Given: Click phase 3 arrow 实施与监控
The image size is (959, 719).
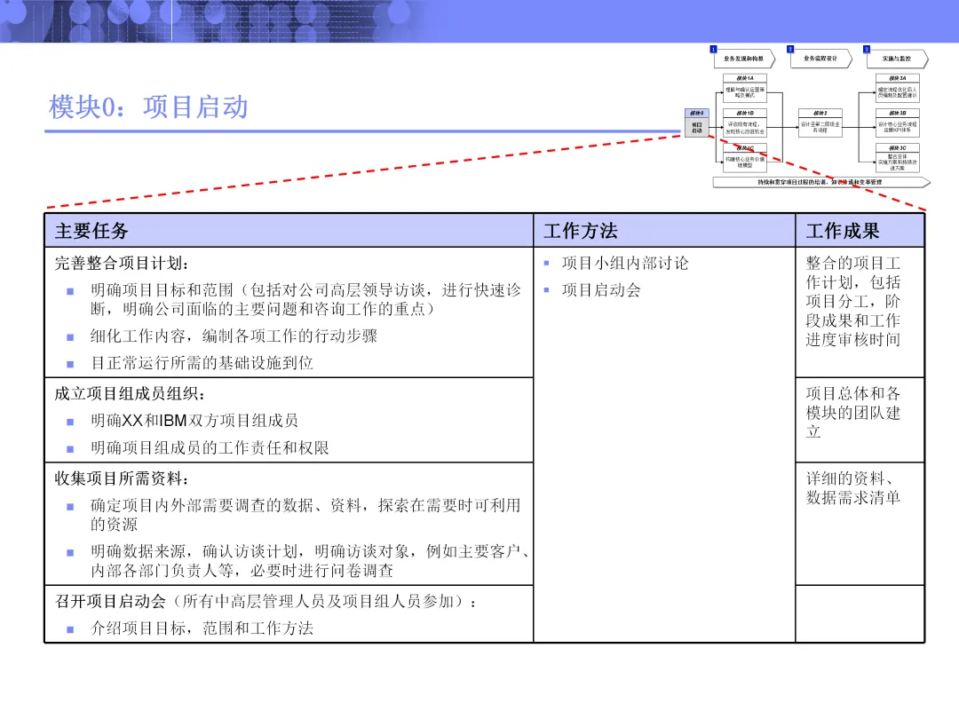Looking at the screenshot, I should point(897,59).
